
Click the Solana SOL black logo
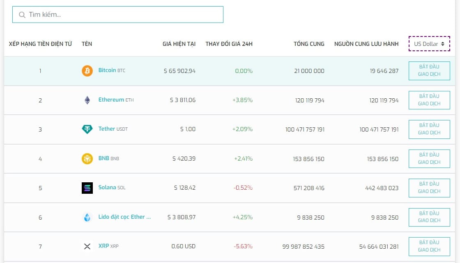tap(87, 188)
